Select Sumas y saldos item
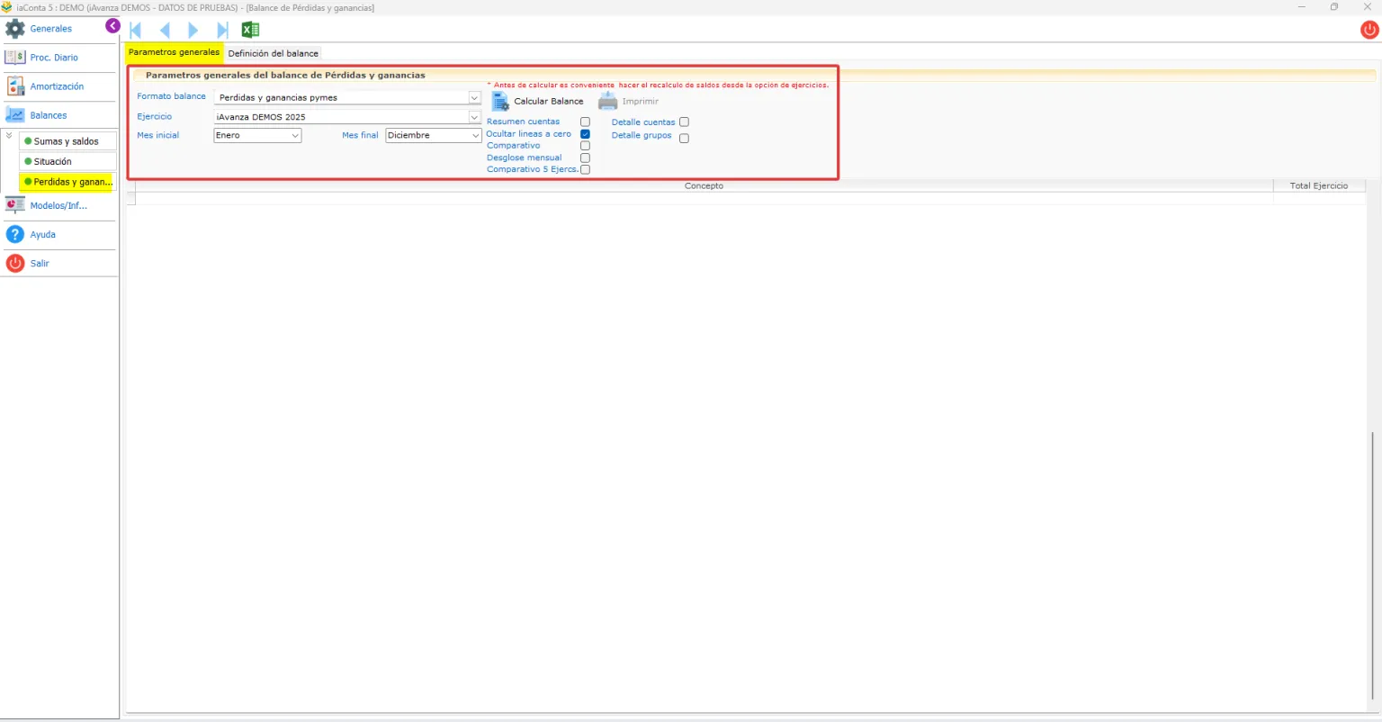The image size is (1382, 722). 67,141
